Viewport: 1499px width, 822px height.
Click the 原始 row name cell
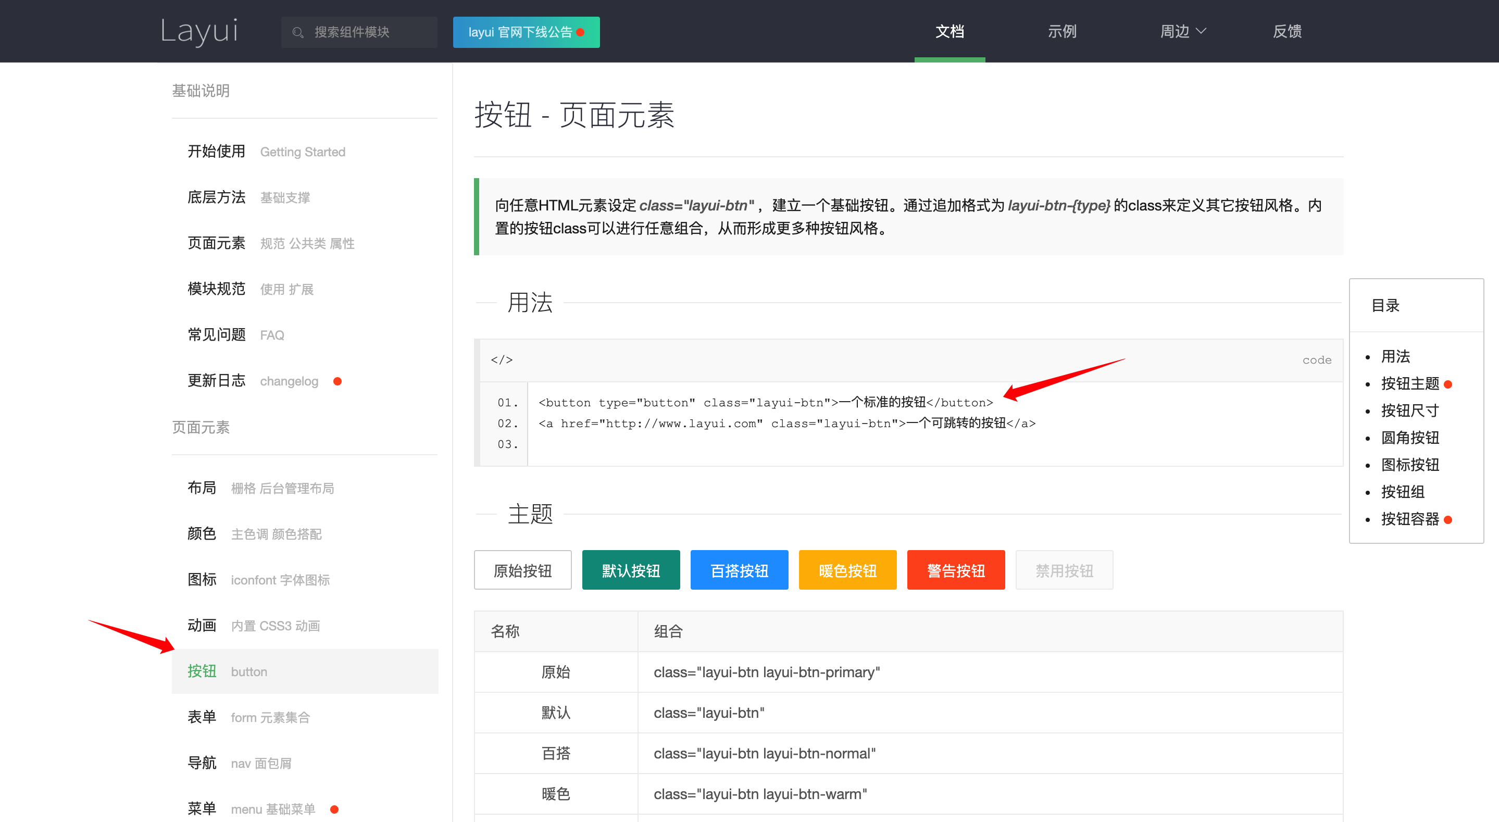(556, 672)
